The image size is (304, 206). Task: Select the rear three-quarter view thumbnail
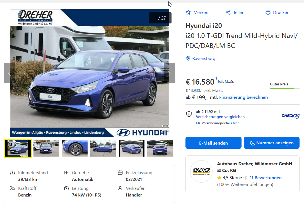click(x=132, y=148)
